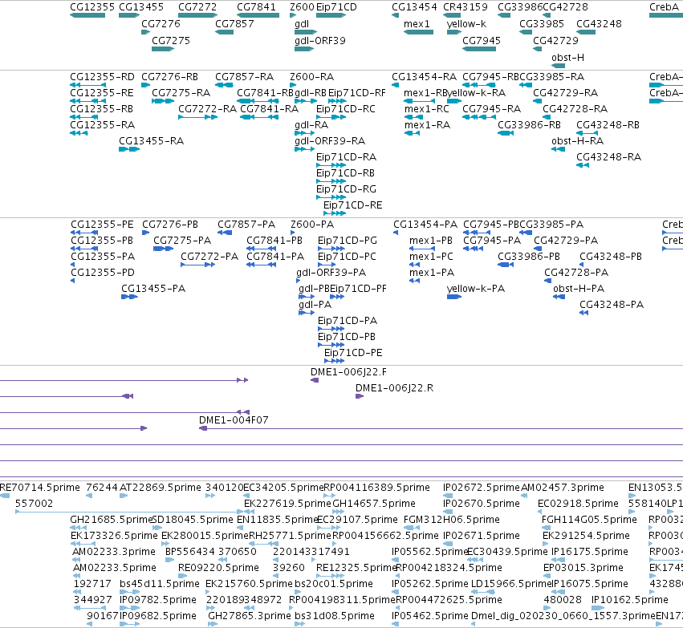Select the Eip71CD-PE protein

(x=334, y=361)
